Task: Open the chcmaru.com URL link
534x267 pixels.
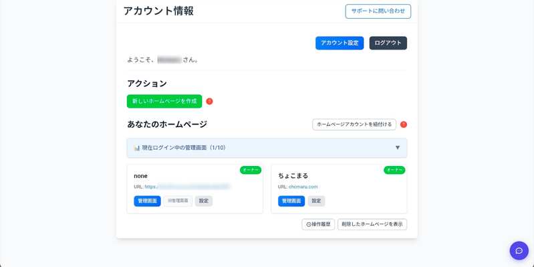Action: click(x=303, y=187)
